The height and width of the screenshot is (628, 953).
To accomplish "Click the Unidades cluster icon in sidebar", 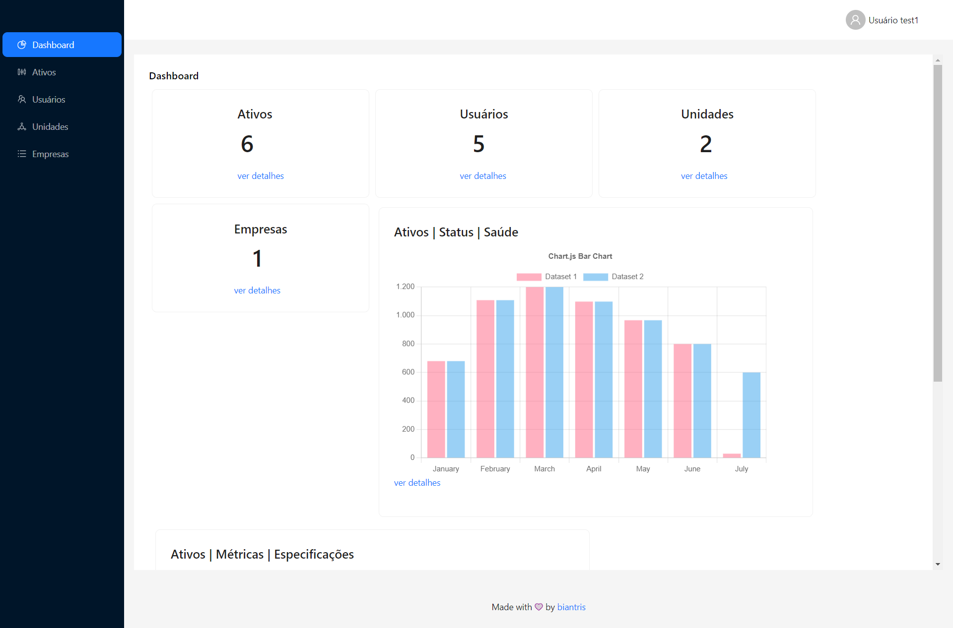I will pyautogui.click(x=22, y=127).
